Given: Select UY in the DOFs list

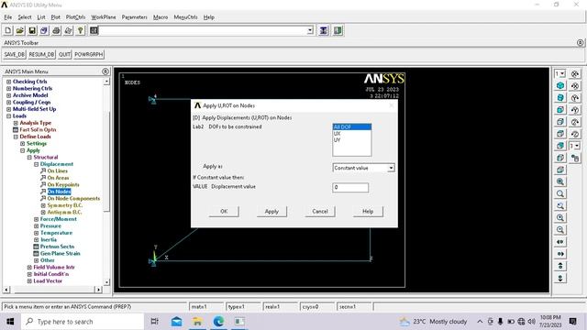Looking at the screenshot, I should (x=352, y=140).
